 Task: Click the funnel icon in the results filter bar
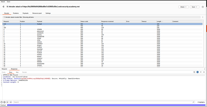4,17
